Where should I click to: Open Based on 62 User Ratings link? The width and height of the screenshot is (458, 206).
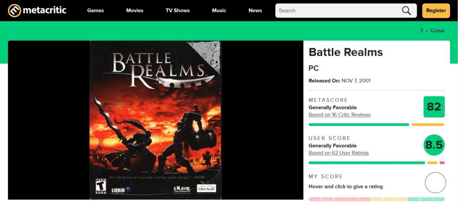339,153
